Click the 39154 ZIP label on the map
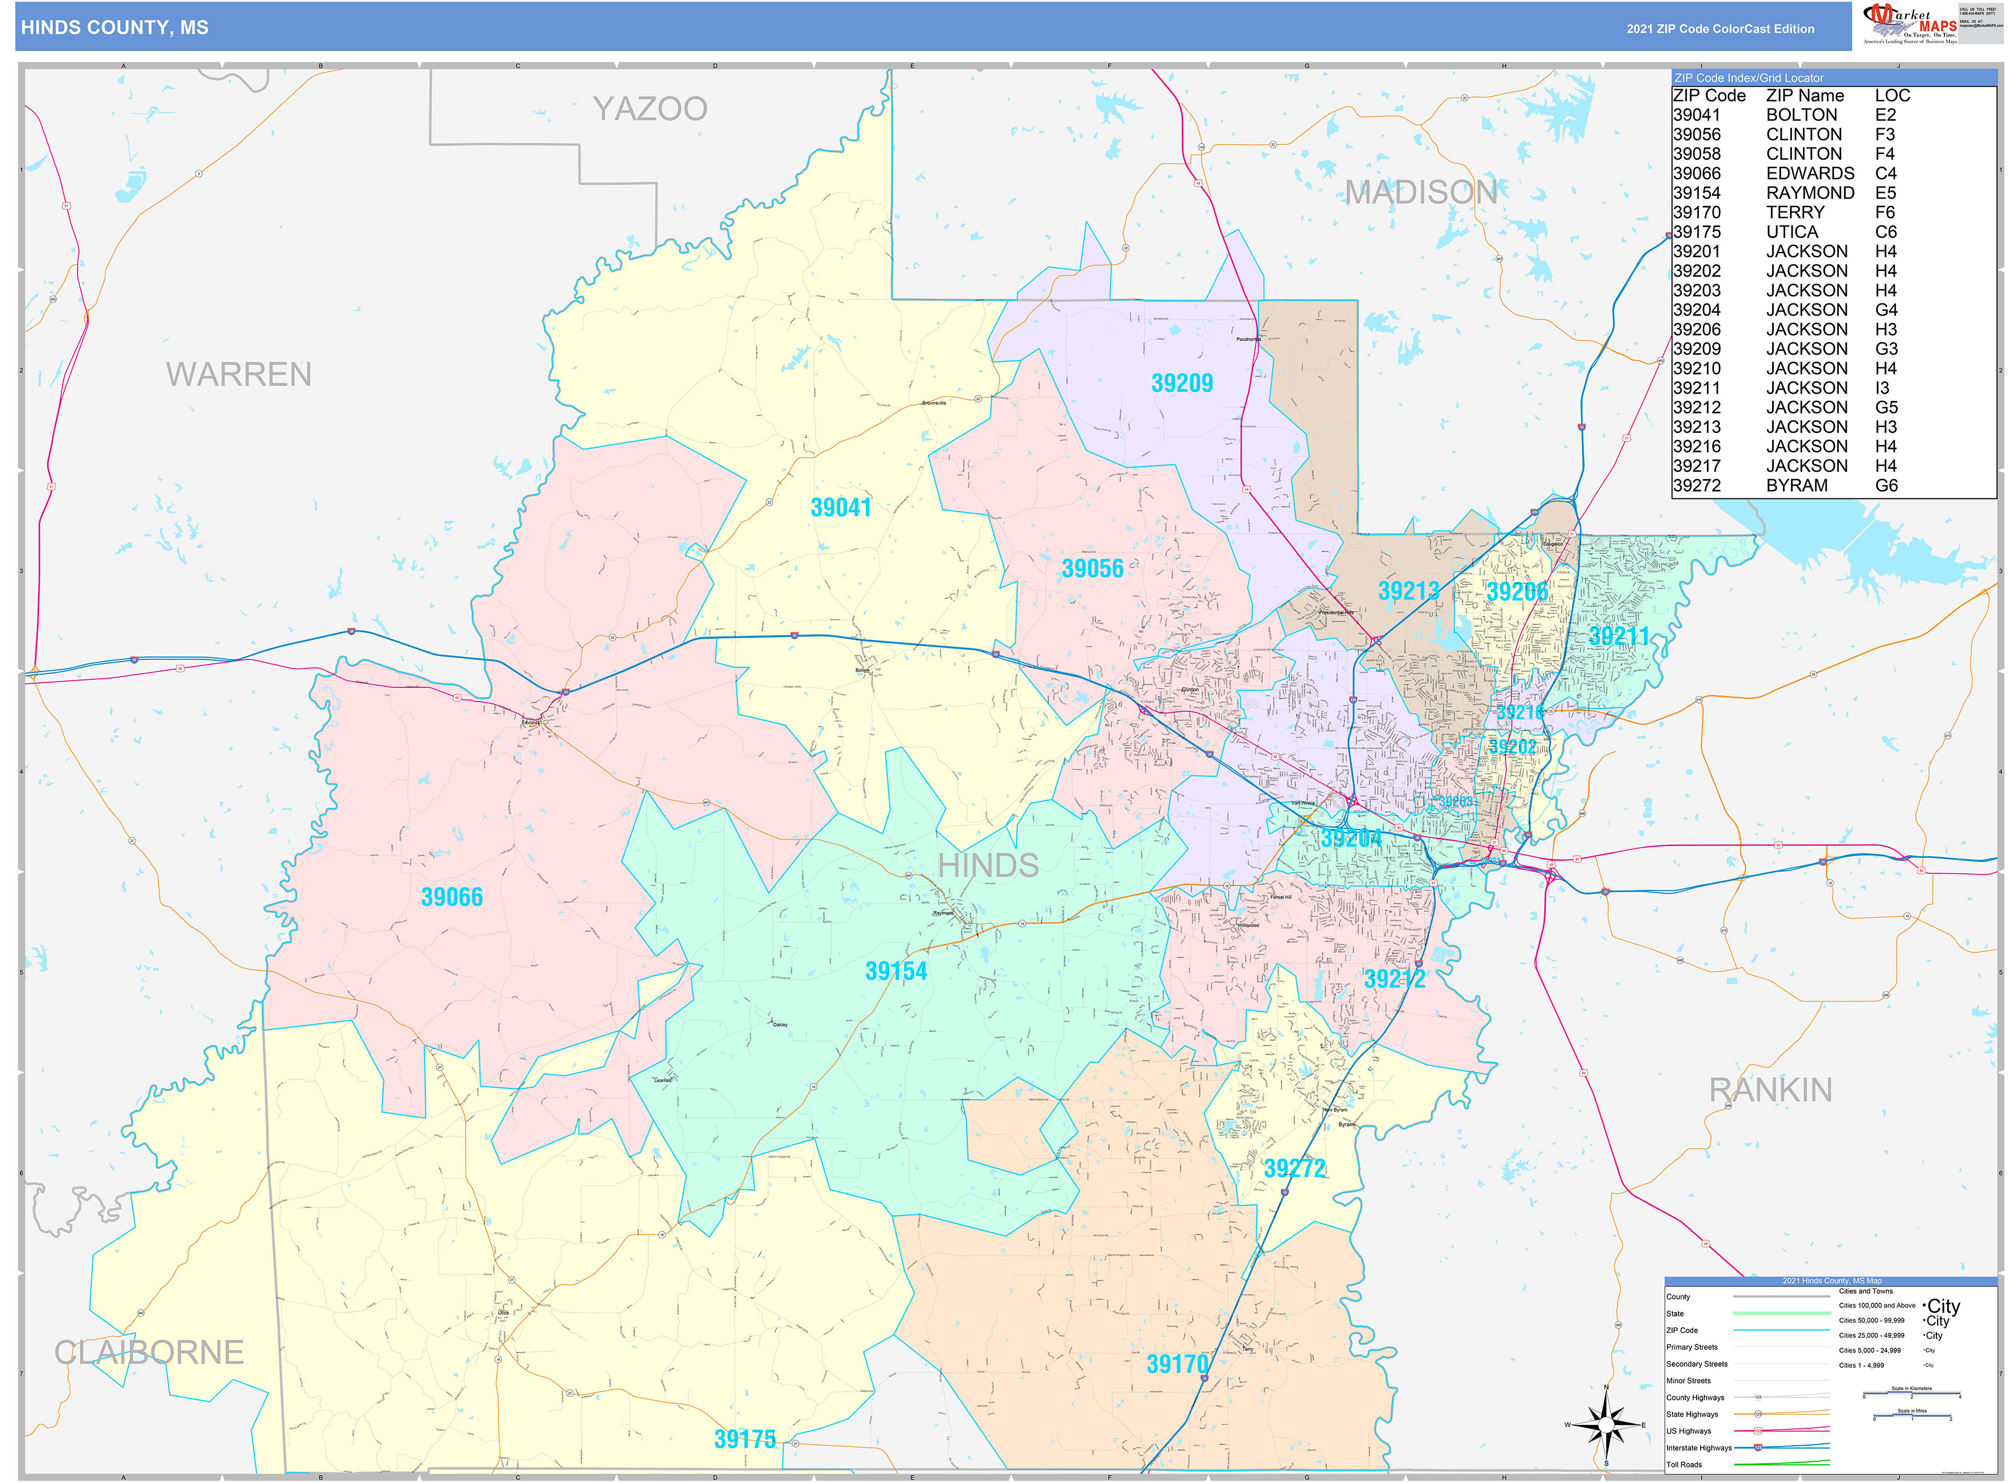Viewport: 2014px width, 1483px height. click(895, 971)
